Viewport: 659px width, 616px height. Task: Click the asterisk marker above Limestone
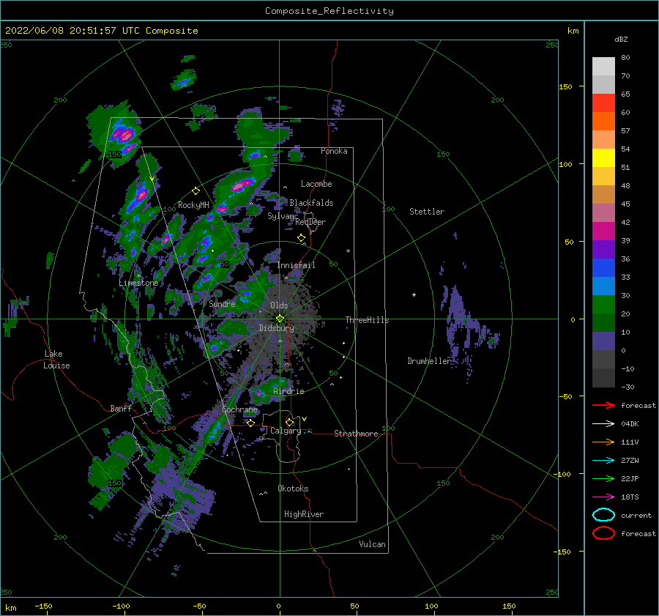tap(138, 276)
